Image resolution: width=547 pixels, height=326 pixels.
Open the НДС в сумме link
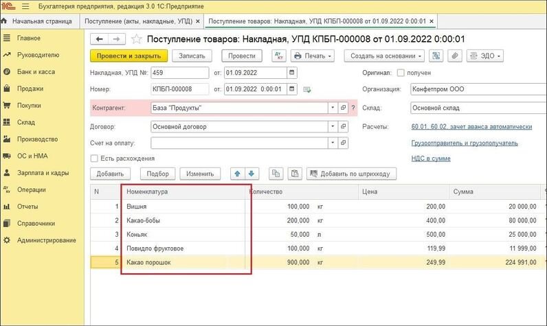[431, 158]
